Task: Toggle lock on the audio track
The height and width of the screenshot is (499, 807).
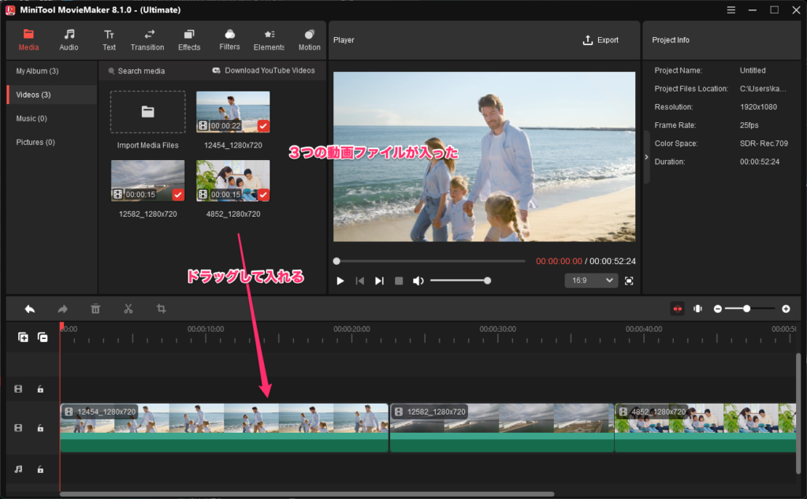Action: pyautogui.click(x=40, y=469)
